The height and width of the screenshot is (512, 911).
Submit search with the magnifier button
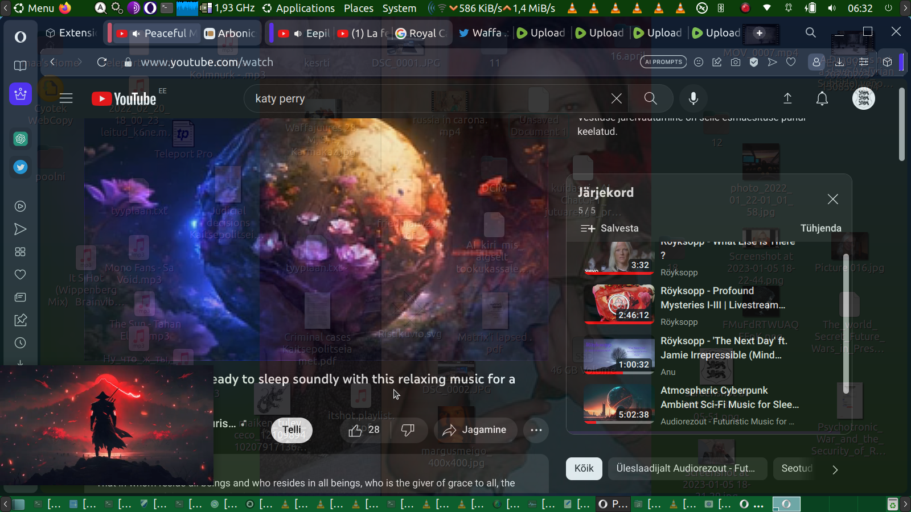tap(650, 98)
